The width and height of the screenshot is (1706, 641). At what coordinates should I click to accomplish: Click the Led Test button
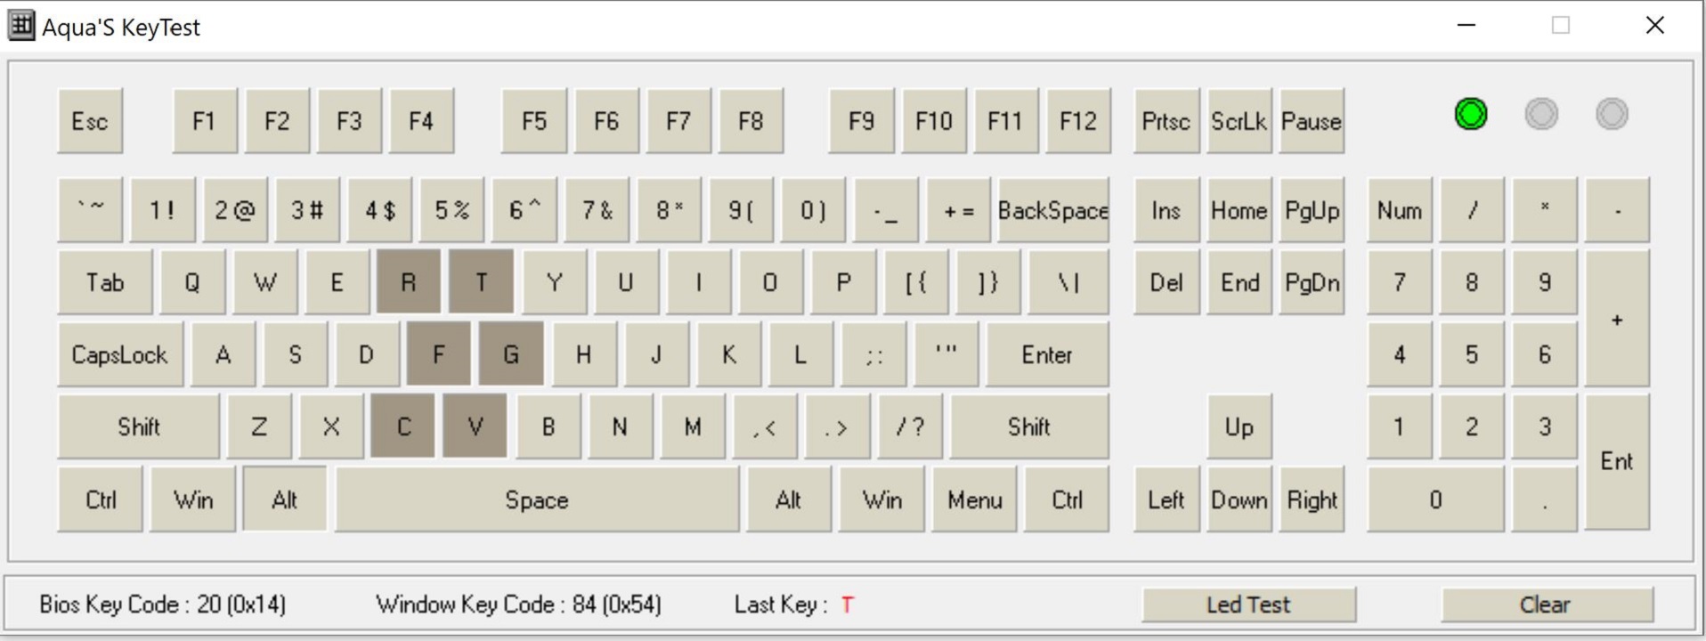(x=1248, y=604)
